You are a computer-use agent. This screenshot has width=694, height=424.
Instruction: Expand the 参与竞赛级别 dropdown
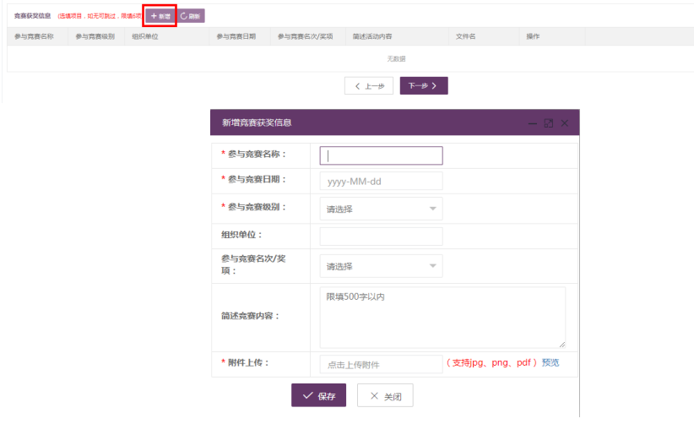pos(381,209)
